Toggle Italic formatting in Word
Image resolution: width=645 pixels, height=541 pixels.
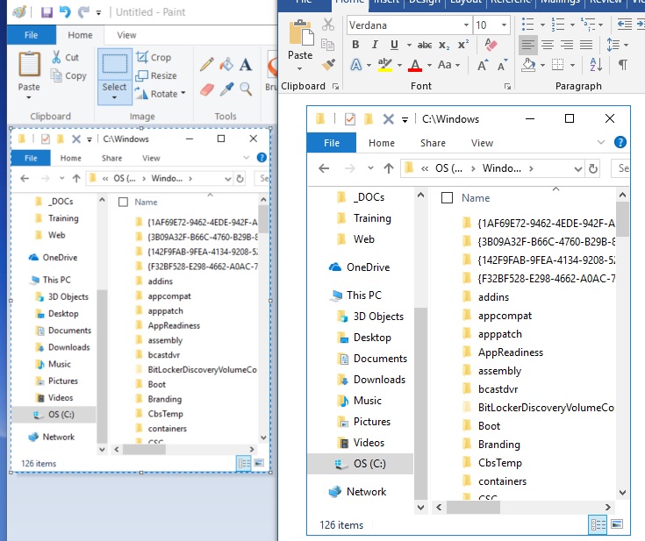pyautogui.click(x=375, y=45)
